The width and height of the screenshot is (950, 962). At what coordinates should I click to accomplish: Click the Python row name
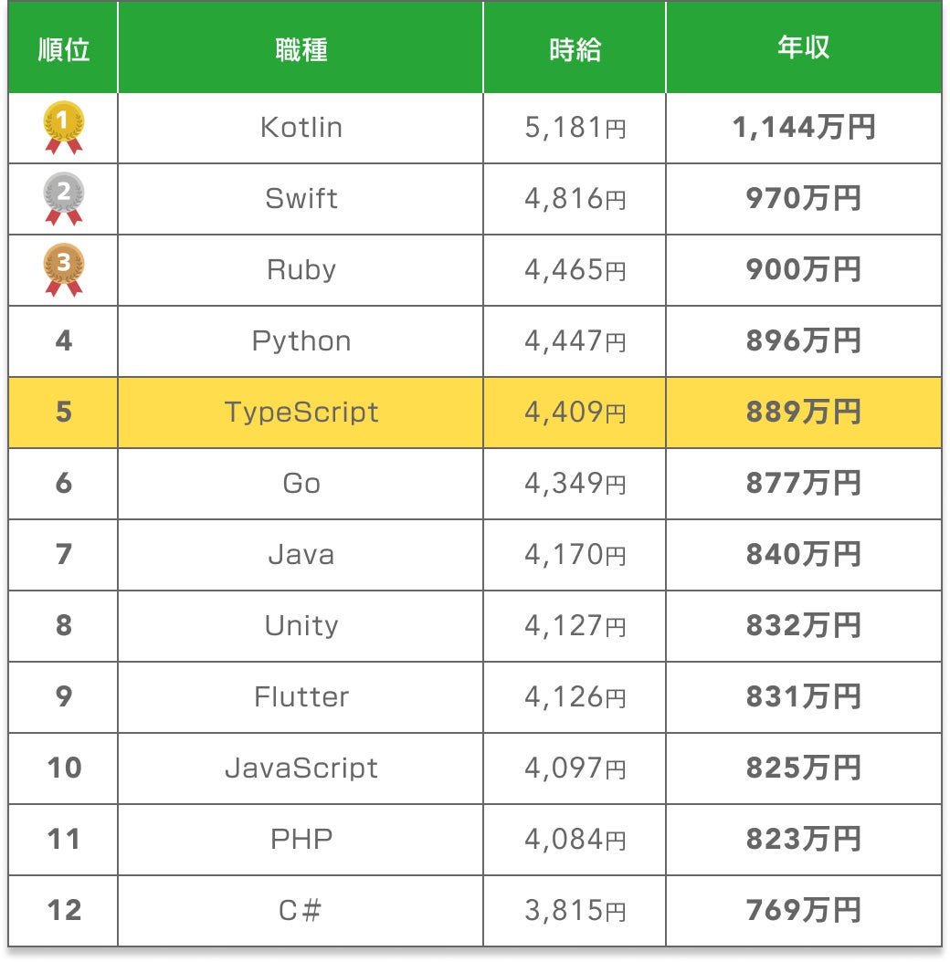(301, 341)
